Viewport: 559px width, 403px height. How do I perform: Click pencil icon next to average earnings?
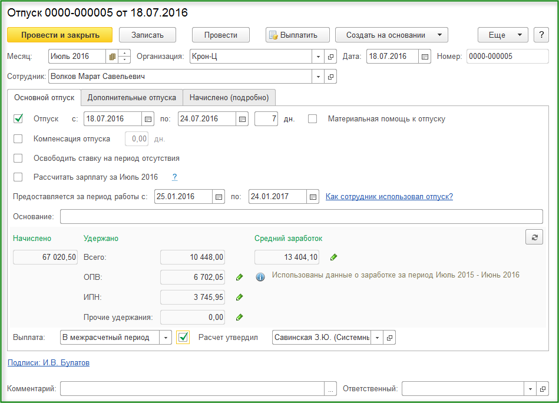334,257
